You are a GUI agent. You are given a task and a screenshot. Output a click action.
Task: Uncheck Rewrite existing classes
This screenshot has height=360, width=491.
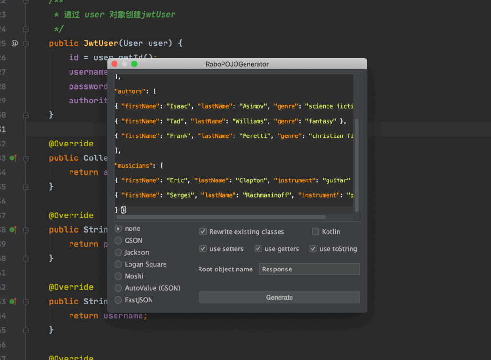pyautogui.click(x=203, y=232)
